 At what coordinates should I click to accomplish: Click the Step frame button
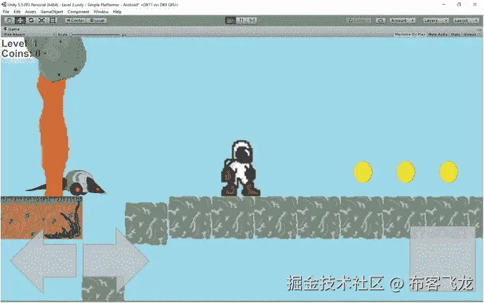coord(252,20)
